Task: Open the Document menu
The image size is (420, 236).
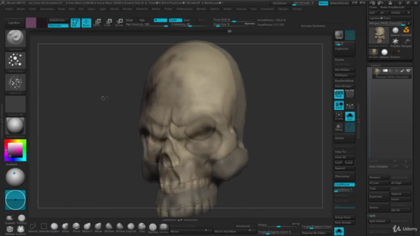Action: click(x=47, y=9)
